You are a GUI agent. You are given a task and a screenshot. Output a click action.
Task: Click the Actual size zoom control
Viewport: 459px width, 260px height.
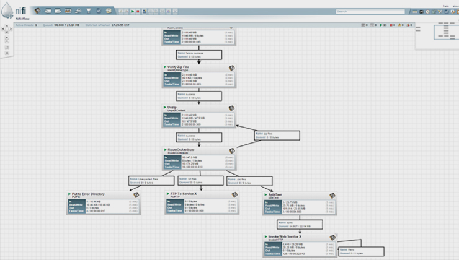[7, 53]
